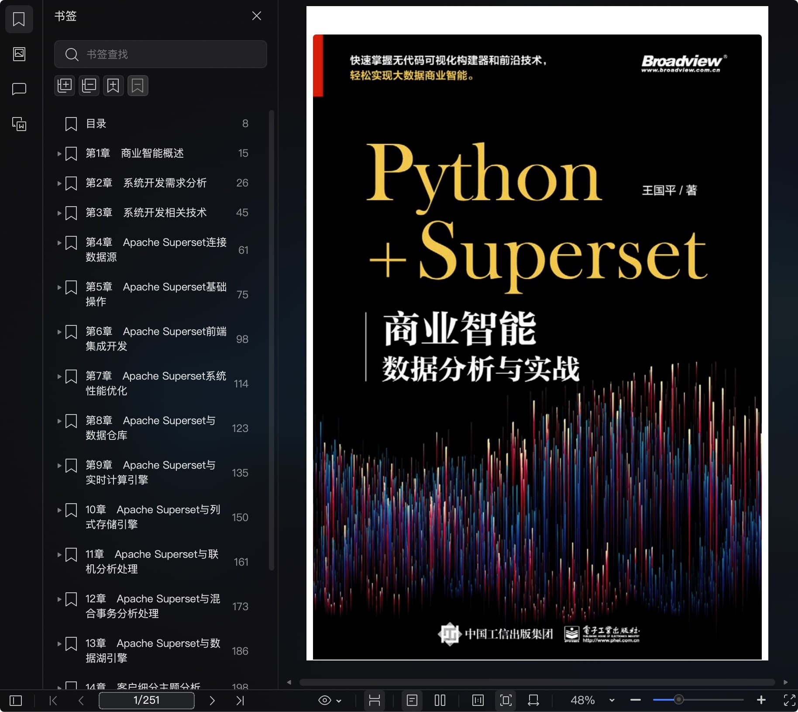Screen dimensions: 798x712
Task: Click the bookmark icon beside 第1章
Action: [x=71, y=154]
